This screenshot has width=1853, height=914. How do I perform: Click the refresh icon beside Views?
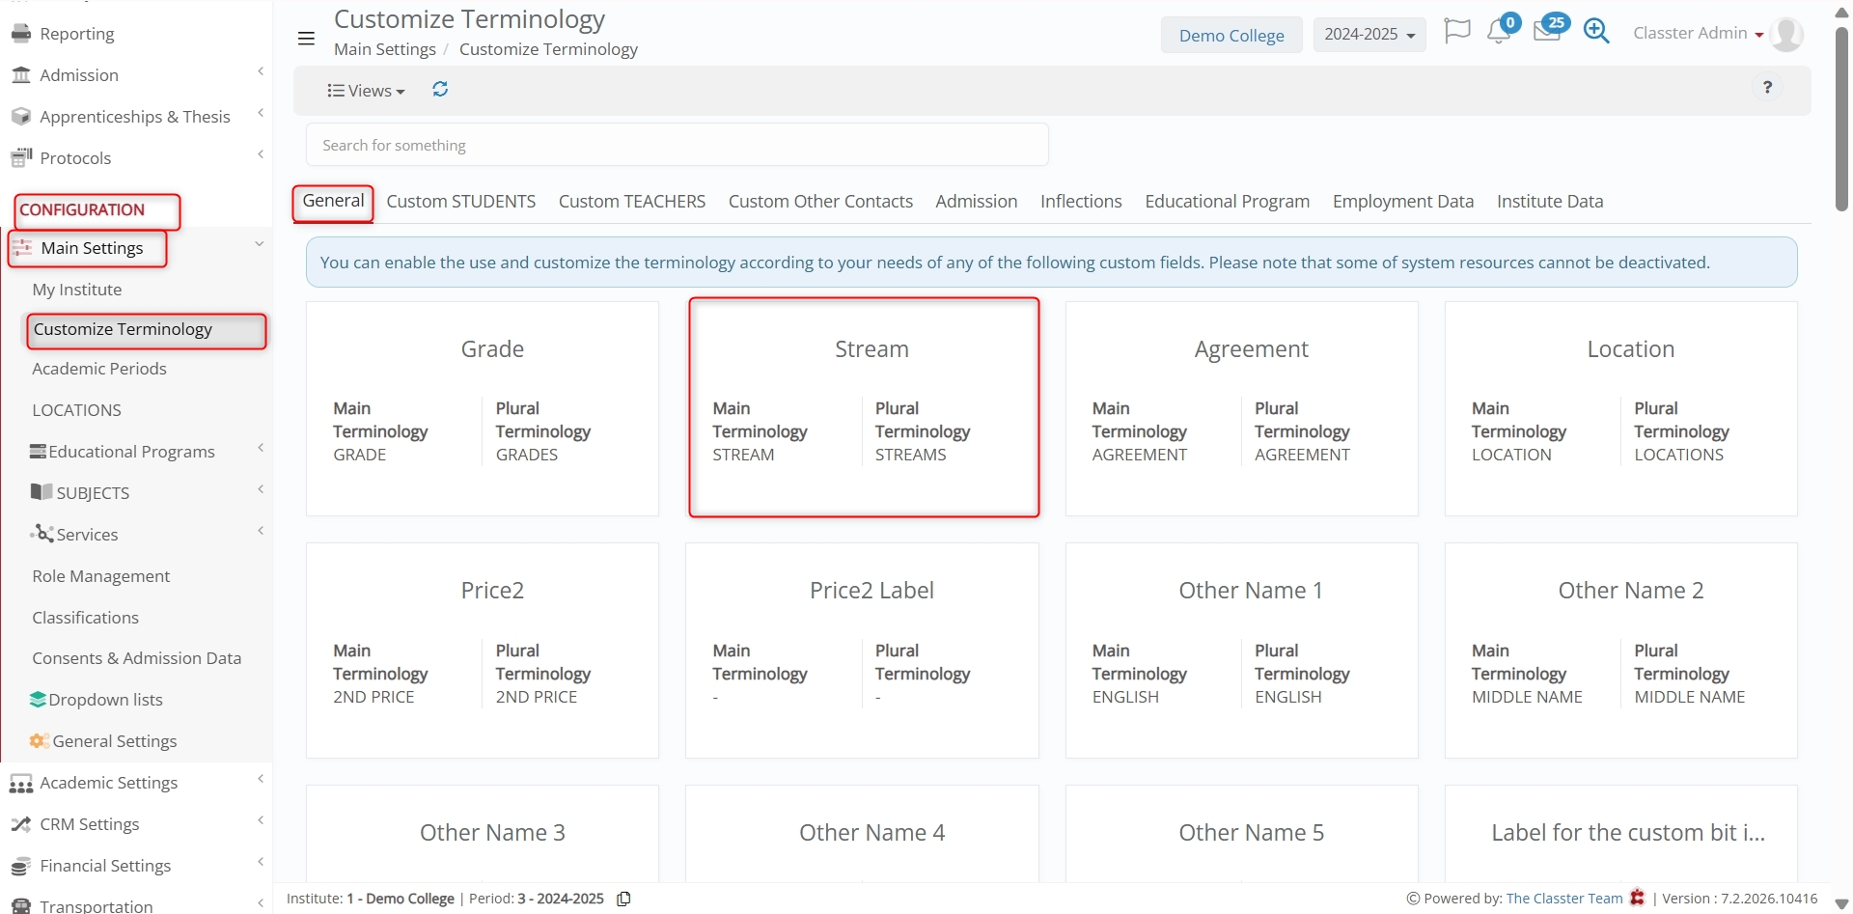tap(440, 90)
